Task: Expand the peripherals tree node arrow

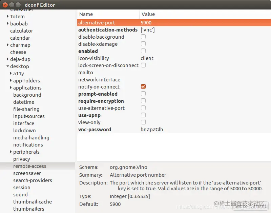Action: pos(11,152)
